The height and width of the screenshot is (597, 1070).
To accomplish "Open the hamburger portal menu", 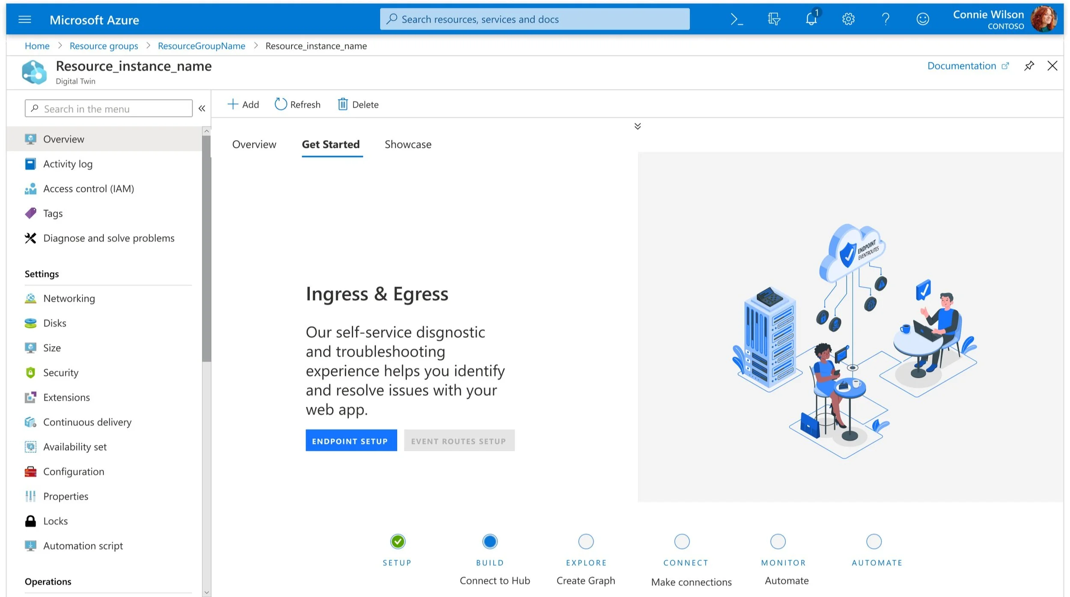I will pos(25,20).
